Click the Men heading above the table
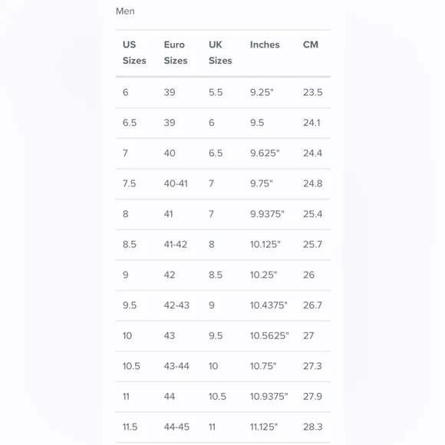445x445 pixels. [x=125, y=12]
